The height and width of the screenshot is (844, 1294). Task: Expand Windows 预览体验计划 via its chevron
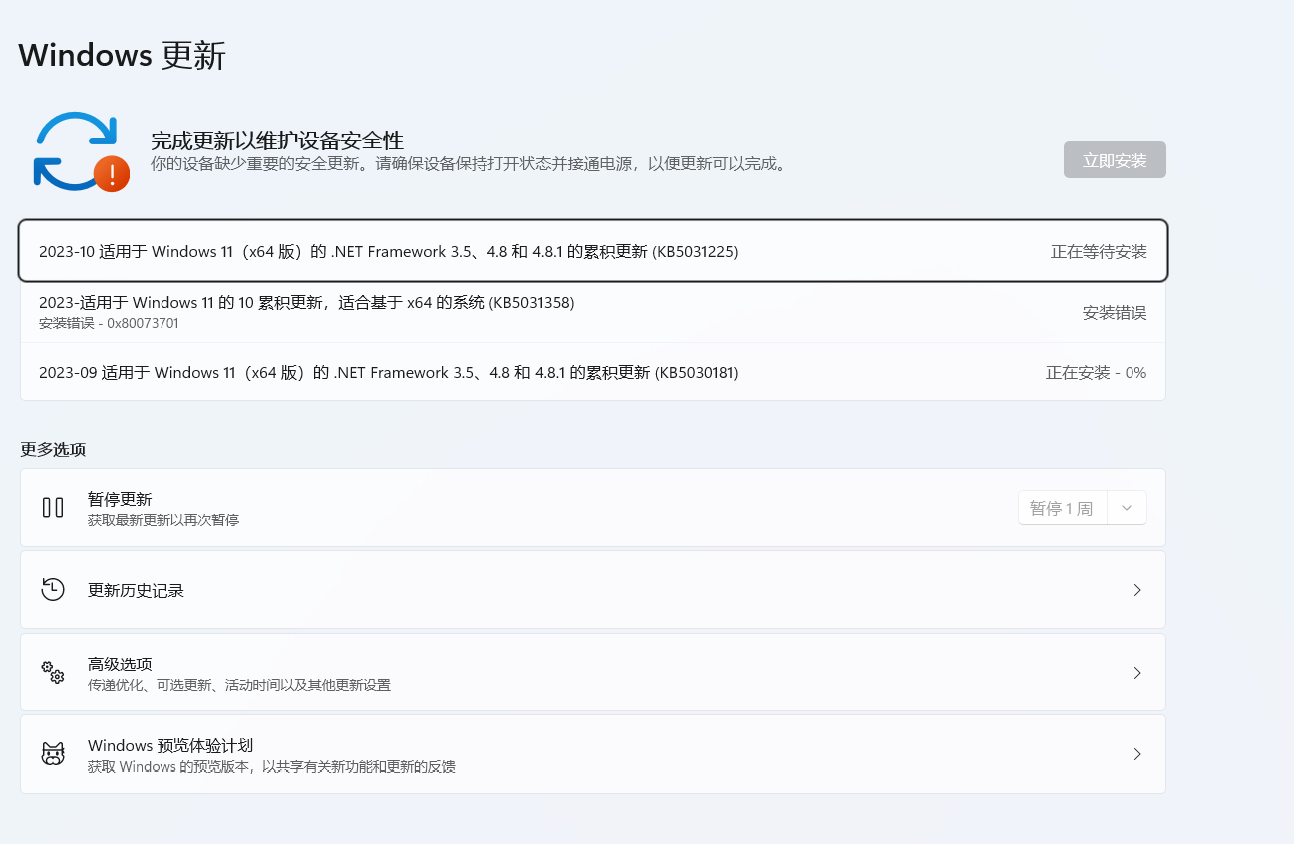(x=1137, y=754)
